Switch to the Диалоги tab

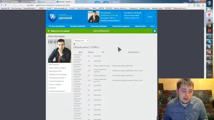46,2
